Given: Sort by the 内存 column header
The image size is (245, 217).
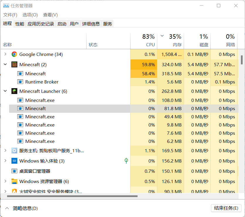Looking at the screenshot, I should click(x=170, y=41).
